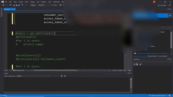Save Twitter.py with the single floppy disk icon
The height and width of the screenshot is (97, 173).
(x=17, y=5)
